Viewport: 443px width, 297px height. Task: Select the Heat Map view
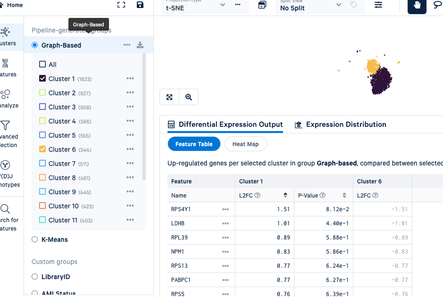point(245,144)
